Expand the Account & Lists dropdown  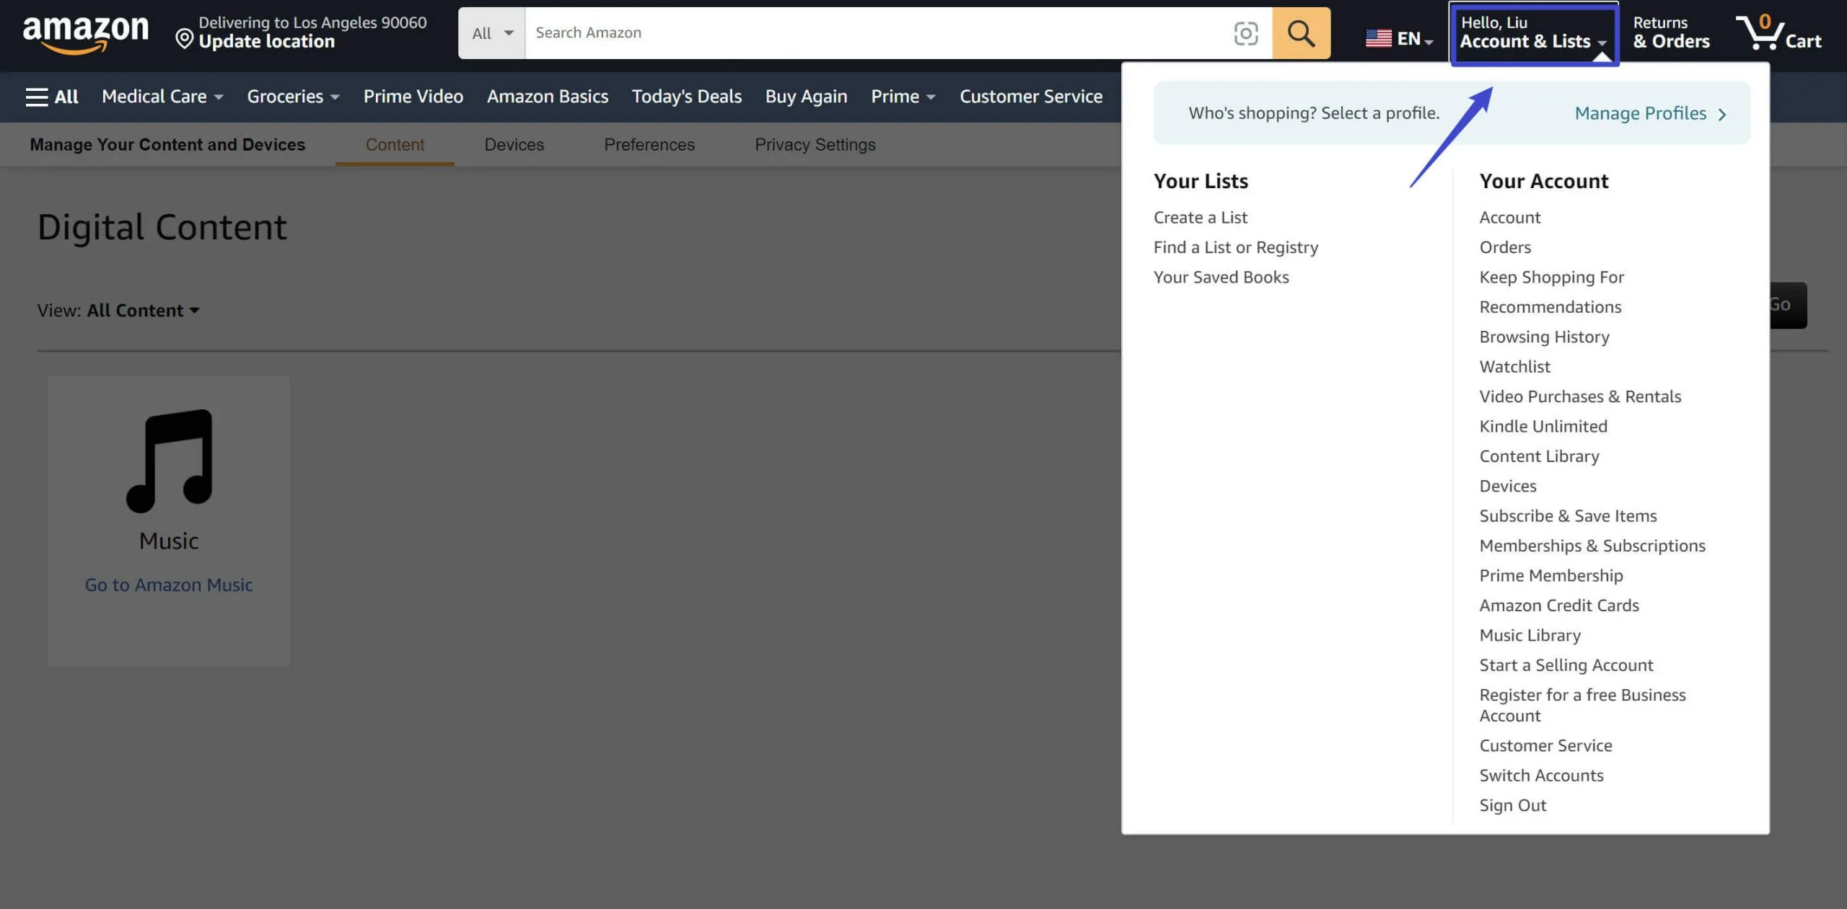tap(1531, 32)
